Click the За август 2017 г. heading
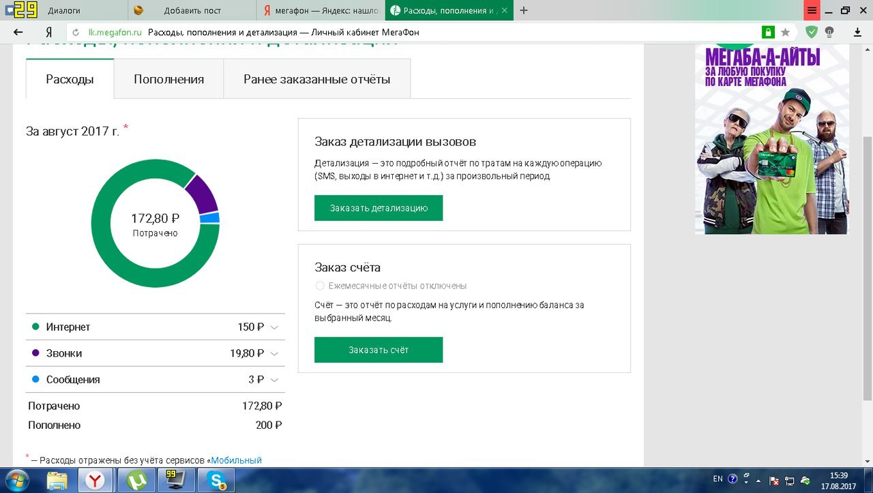Viewport: 873px width, 493px height. (x=72, y=131)
